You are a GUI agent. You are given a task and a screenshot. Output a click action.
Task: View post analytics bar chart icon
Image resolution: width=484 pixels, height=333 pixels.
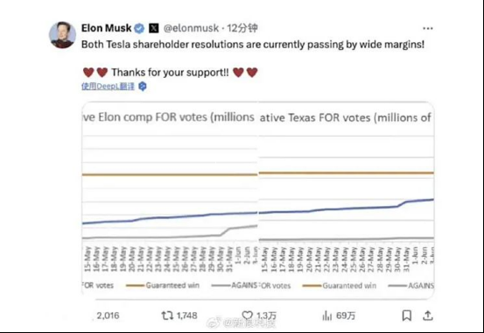(x=326, y=315)
